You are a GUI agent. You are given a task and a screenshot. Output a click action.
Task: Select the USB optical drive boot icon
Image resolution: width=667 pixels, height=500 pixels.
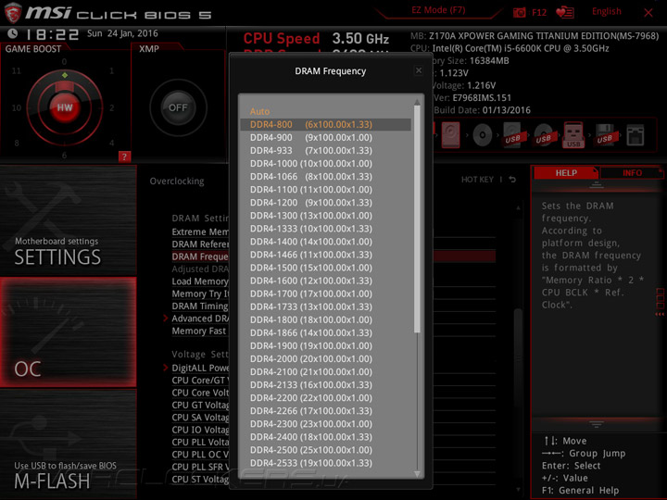[543, 135]
